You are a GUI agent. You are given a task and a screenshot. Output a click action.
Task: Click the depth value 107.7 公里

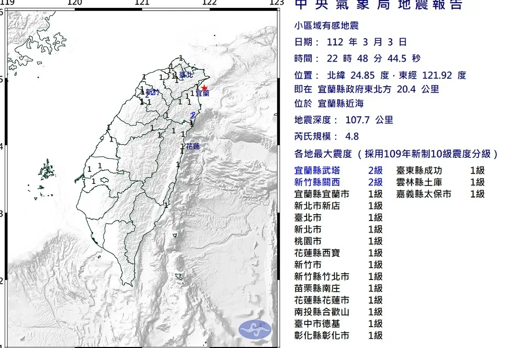(x=369, y=120)
